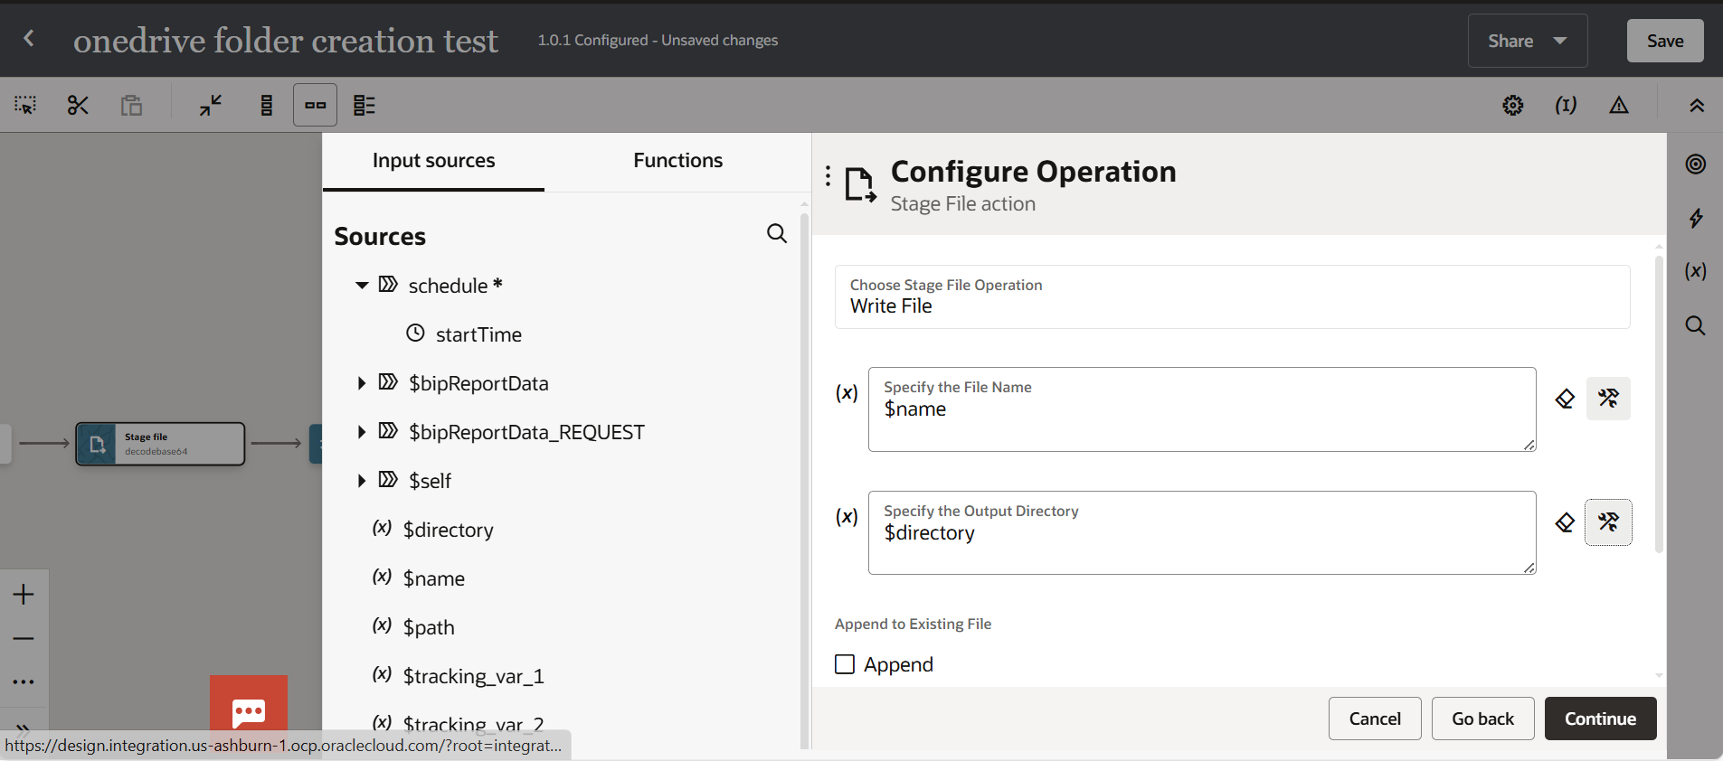Open the red chat feedback button
Screen dimensions: 1723x761
(x=249, y=712)
